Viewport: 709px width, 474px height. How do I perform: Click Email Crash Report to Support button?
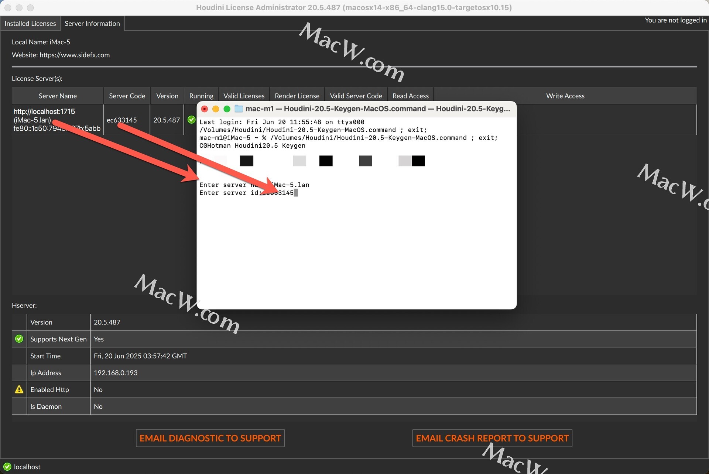click(x=492, y=438)
